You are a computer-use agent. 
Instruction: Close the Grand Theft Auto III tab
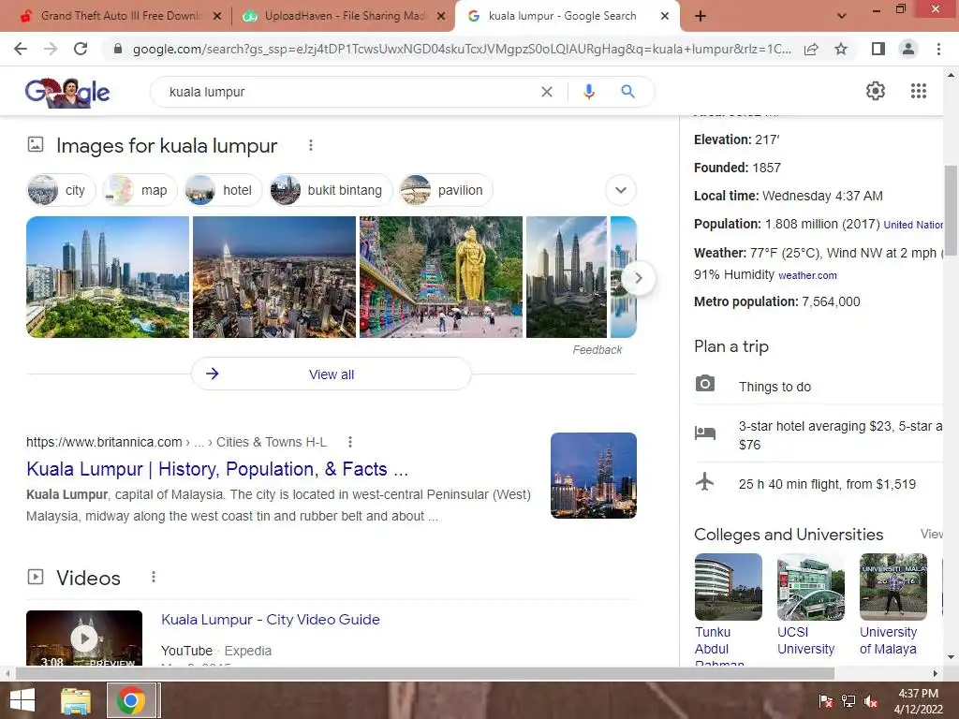point(216,17)
